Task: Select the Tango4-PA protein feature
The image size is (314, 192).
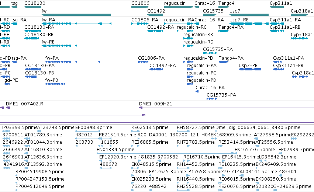Action: pos(224,62)
